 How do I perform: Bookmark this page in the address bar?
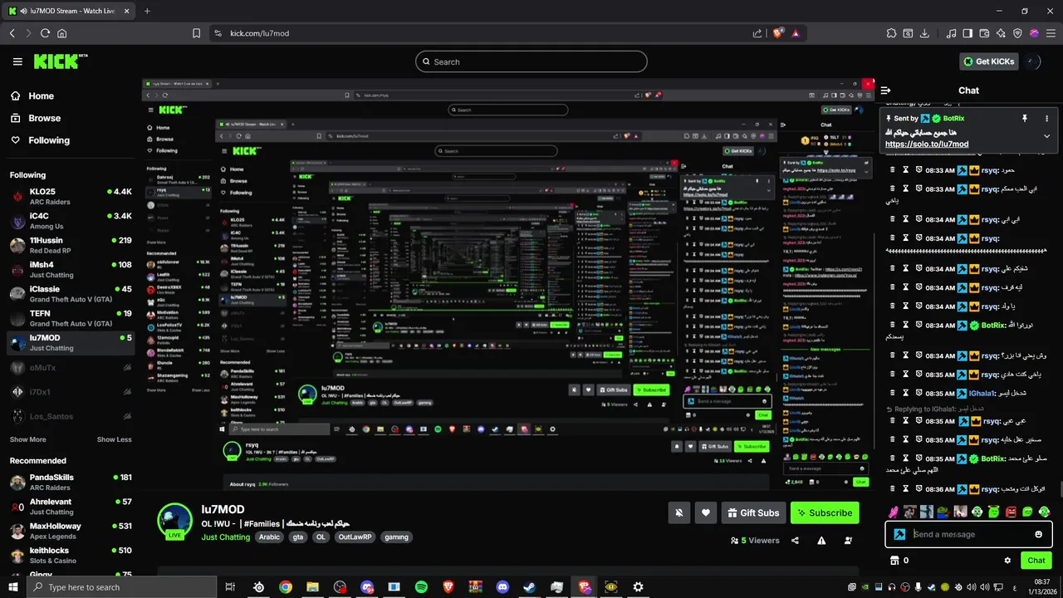[x=197, y=33]
